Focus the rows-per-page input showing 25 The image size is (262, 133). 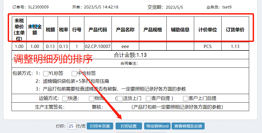pyautogui.click(x=71, y=126)
